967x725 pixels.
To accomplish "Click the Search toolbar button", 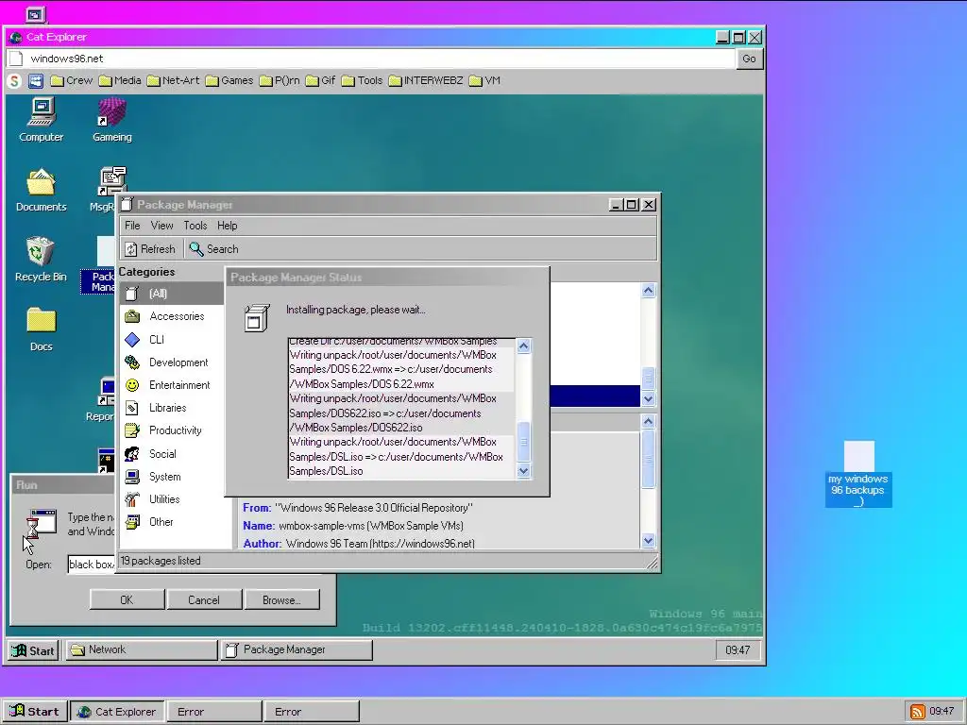I will point(214,249).
